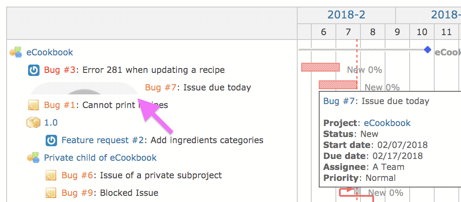Click the eCookbook project icon
Image resolution: width=461 pixels, height=202 pixels.
coord(16,52)
